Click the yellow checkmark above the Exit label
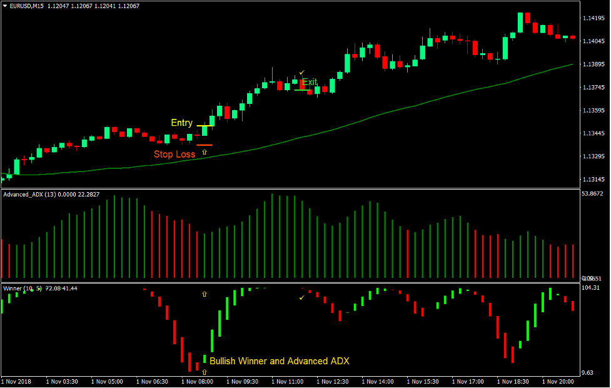Screen dimensions: 611x388 [301, 73]
